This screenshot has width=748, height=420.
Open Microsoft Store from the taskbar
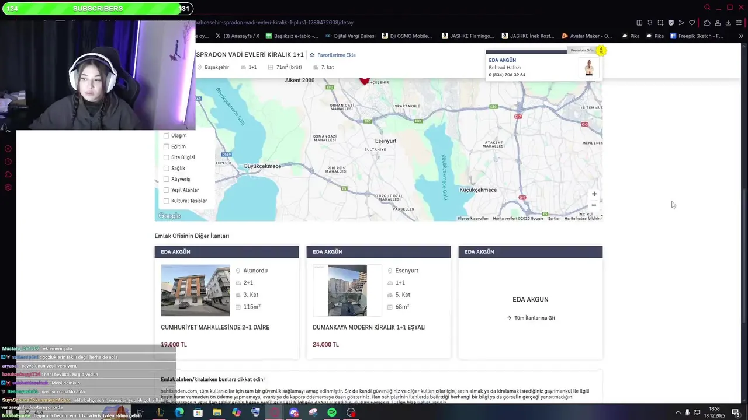(198, 412)
